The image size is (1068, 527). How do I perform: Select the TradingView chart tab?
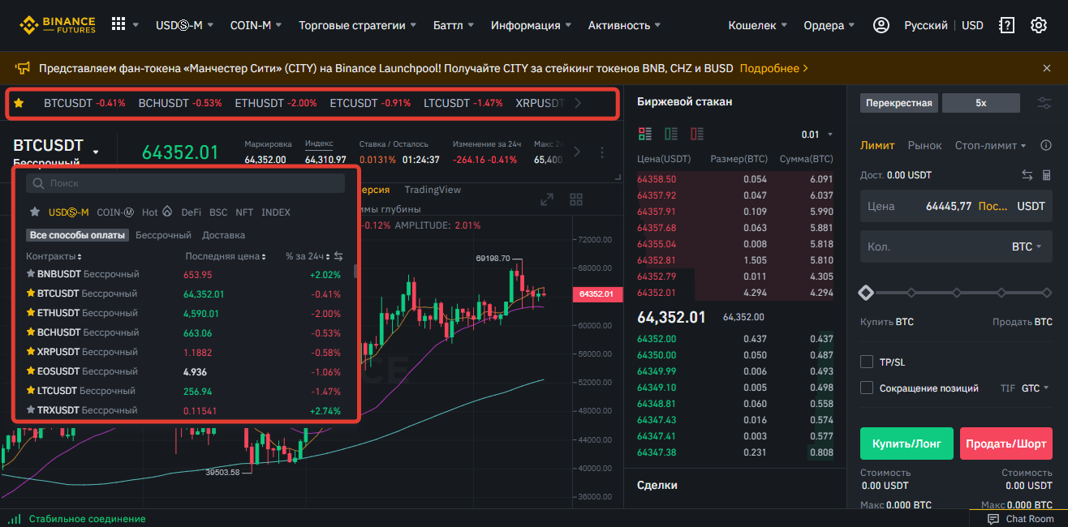tap(433, 190)
